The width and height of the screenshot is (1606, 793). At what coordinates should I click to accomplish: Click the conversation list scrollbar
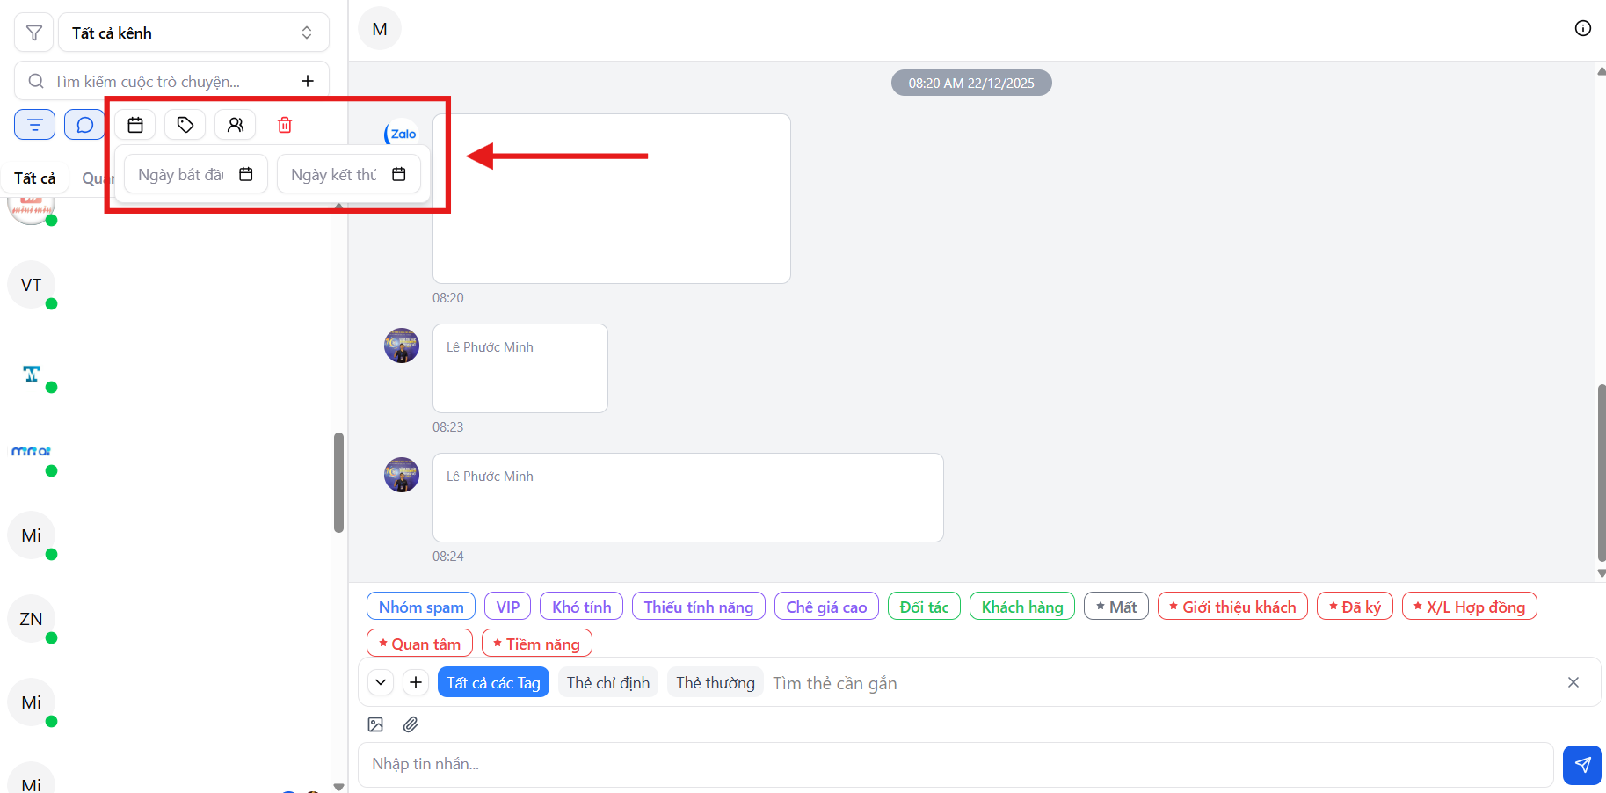click(x=338, y=482)
